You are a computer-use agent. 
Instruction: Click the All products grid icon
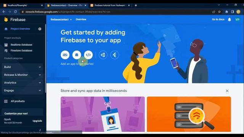6,101
